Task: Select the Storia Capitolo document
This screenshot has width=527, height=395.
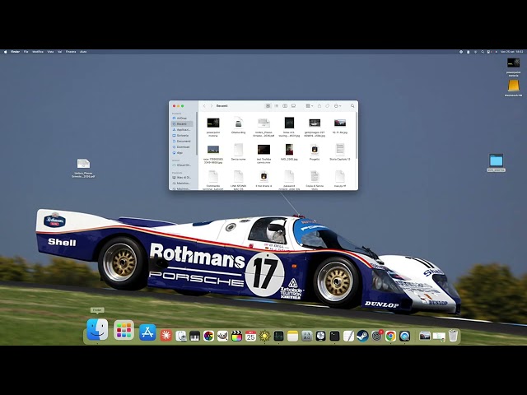Action: tap(340, 150)
